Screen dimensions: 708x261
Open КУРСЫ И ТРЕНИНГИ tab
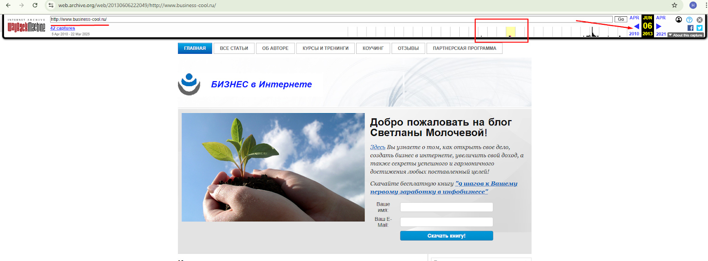pos(326,48)
